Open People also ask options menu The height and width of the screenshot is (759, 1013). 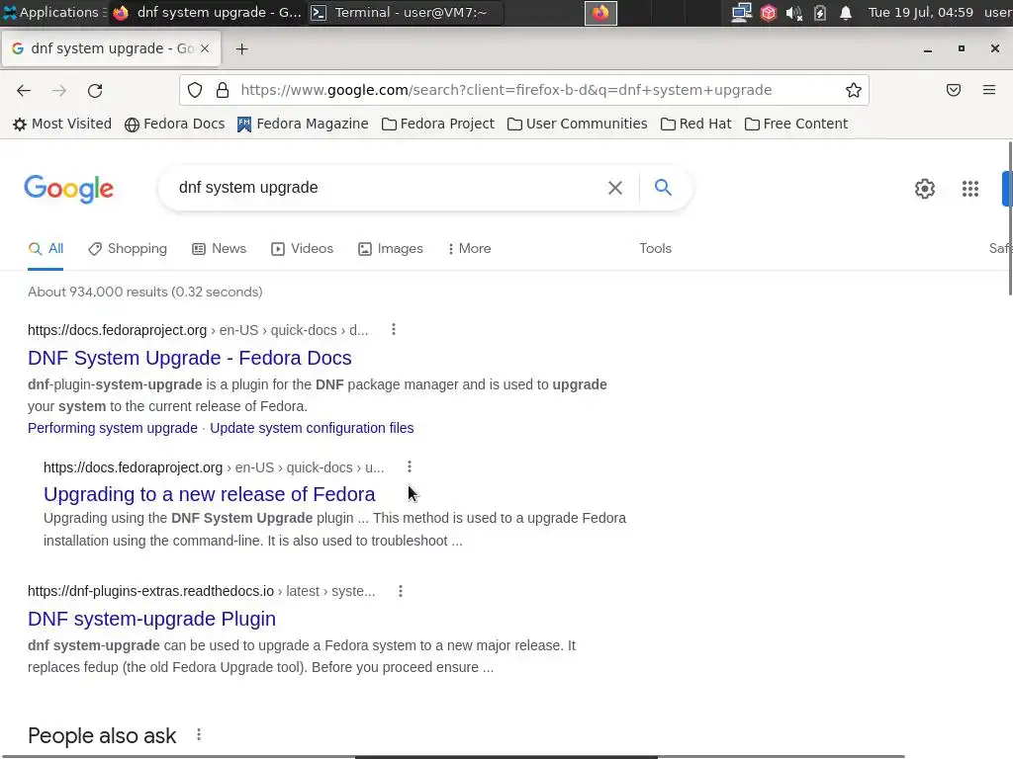199,734
